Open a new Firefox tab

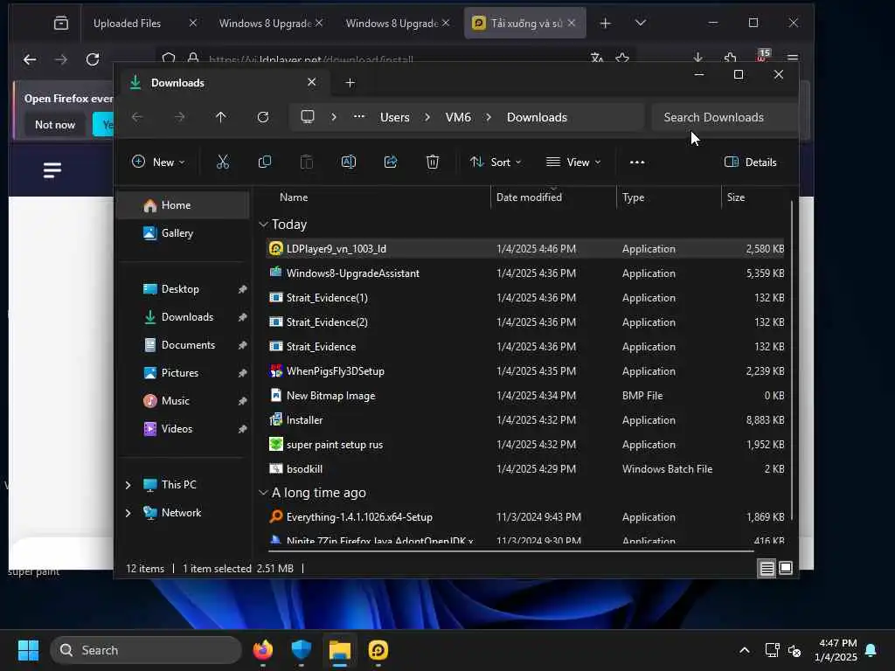pyautogui.click(x=606, y=23)
